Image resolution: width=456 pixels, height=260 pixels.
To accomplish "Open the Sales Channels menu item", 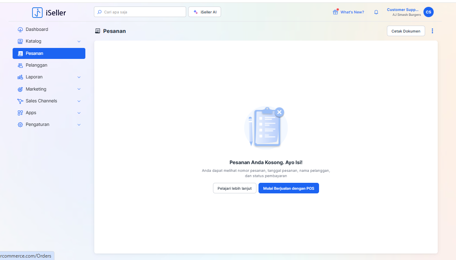I will 41,101.
